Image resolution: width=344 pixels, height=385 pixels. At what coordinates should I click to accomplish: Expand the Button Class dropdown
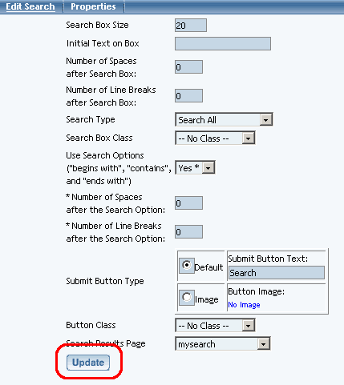pyautogui.click(x=215, y=325)
